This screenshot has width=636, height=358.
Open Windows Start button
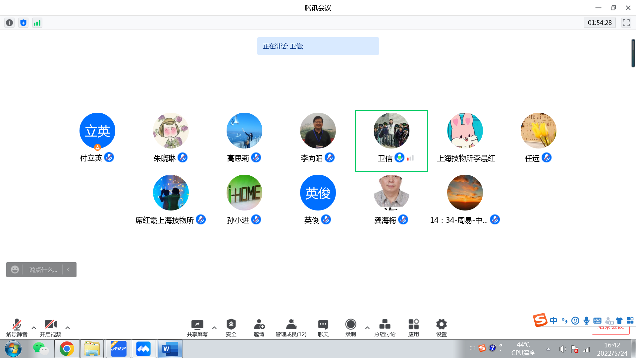(13, 349)
